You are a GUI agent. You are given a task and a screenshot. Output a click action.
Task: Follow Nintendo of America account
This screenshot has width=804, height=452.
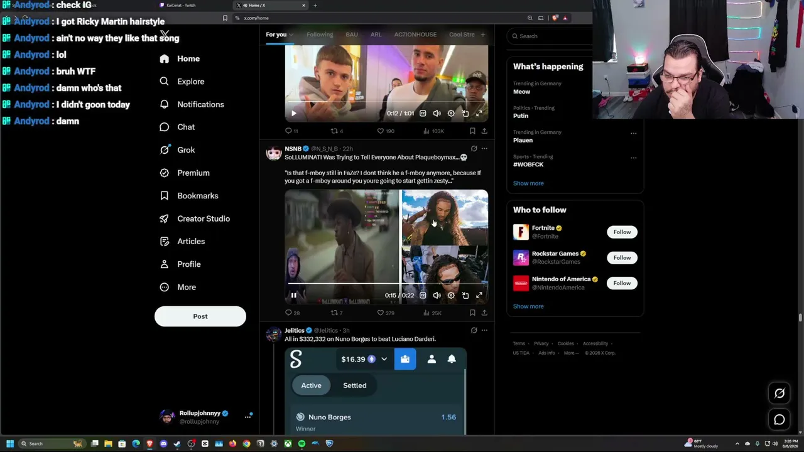[x=622, y=283]
